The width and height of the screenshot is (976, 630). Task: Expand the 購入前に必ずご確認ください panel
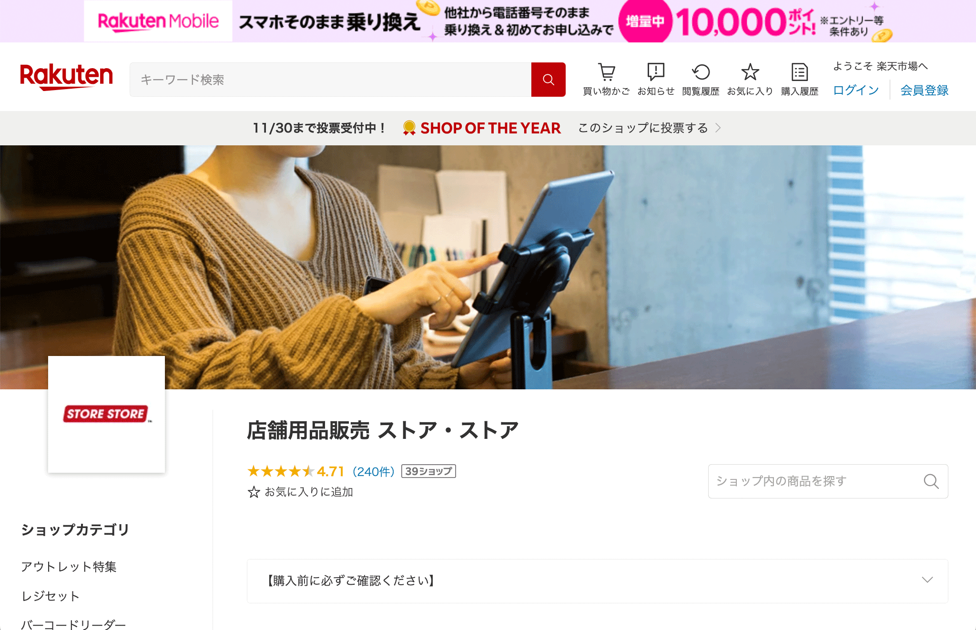[x=597, y=581]
